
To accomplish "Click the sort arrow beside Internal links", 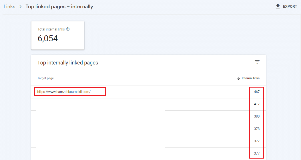I will [238, 78].
